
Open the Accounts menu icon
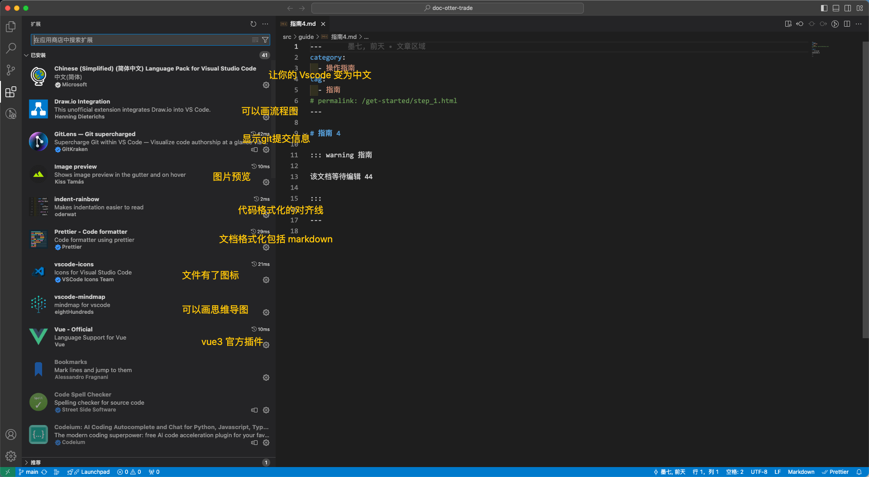coord(11,434)
